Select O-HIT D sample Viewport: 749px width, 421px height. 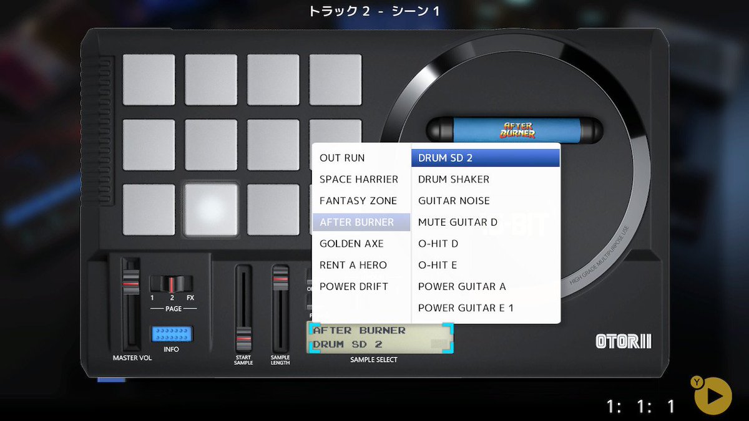pyautogui.click(x=486, y=244)
